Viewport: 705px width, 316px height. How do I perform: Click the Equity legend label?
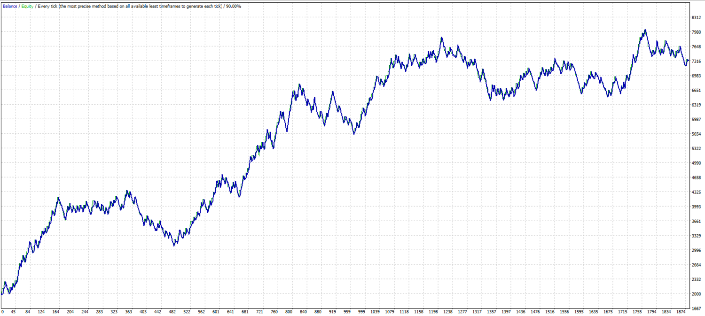click(x=27, y=7)
